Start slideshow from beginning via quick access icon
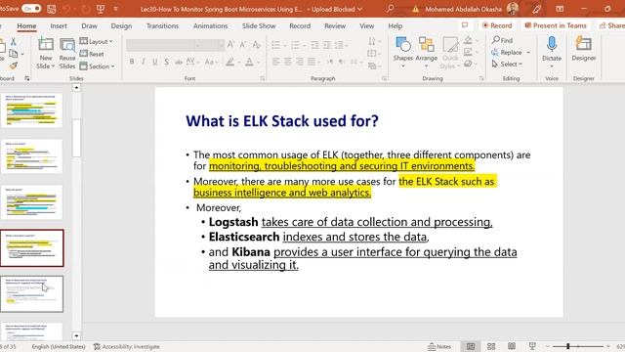Image resolution: width=625 pixels, height=352 pixels. point(101,9)
